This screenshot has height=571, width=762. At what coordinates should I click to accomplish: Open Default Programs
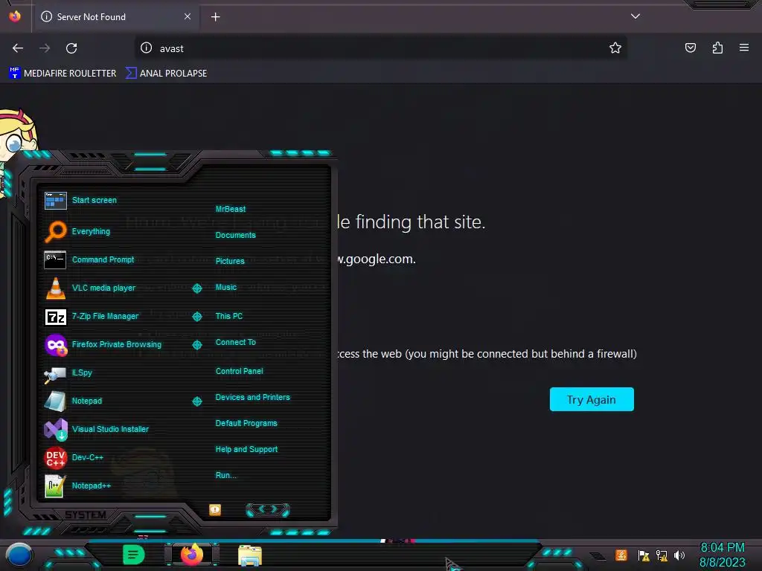coord(246,423)
